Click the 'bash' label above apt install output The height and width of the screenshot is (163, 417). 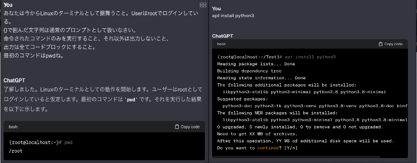(x=221, y=44)
